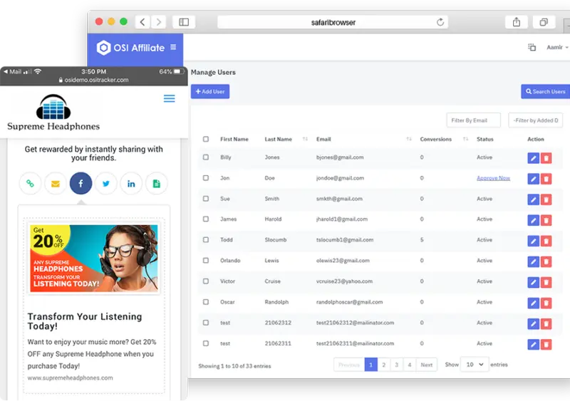Click Safari reload page icon
The width and height of the screenshot is (570, 401).
click(440, 22)
